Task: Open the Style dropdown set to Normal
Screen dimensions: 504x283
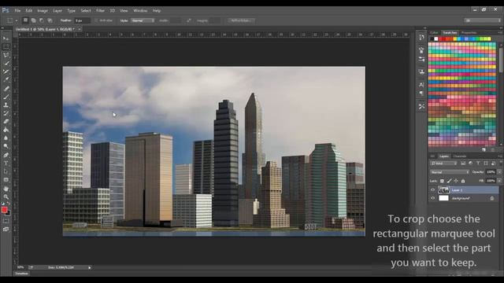Action: 143,20
